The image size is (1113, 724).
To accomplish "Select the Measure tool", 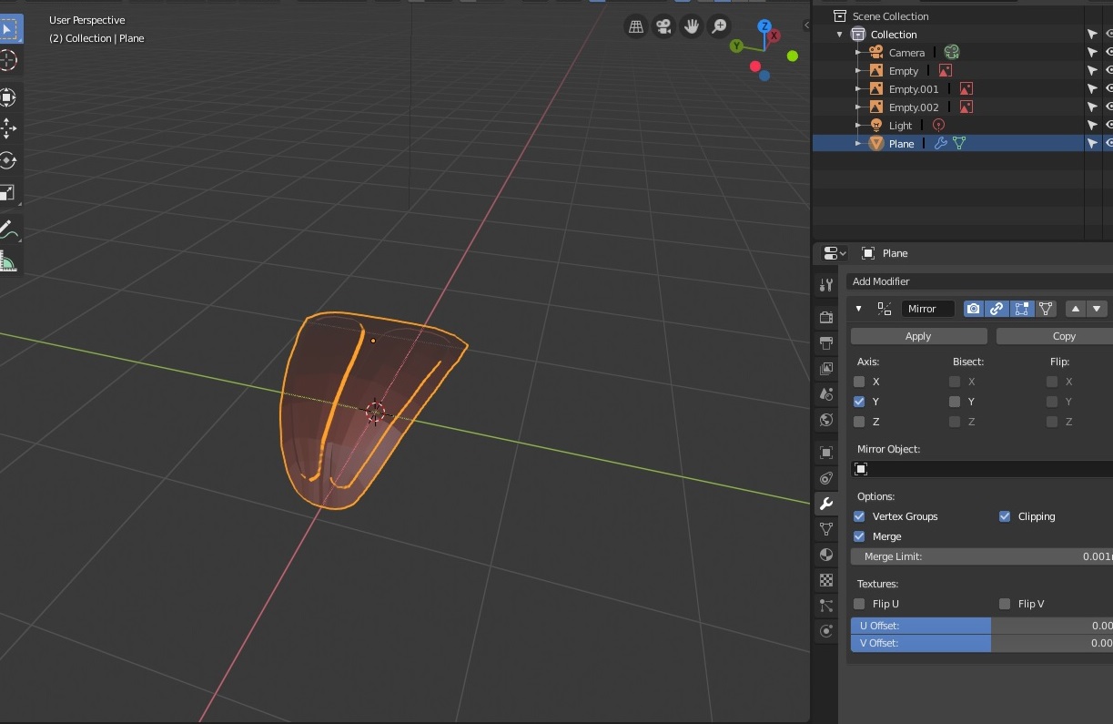I will (x=7, y=263).
